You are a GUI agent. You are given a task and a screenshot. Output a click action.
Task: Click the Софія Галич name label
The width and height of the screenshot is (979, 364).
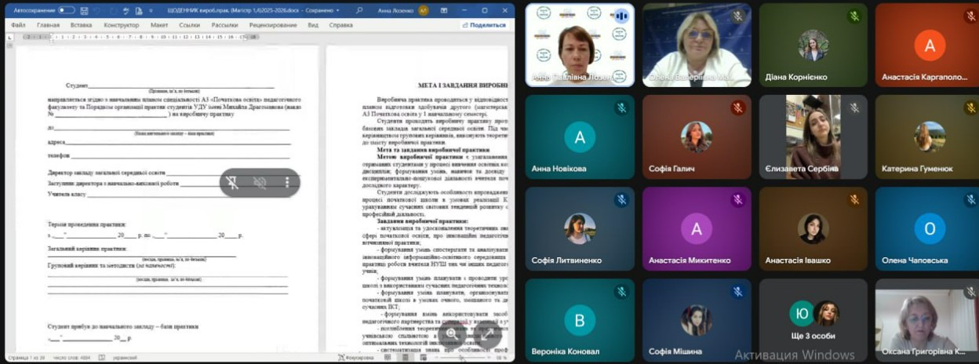(671, 169)
